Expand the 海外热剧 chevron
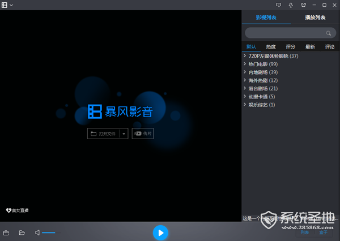340x241 pixels. click(x=245, y=80)
